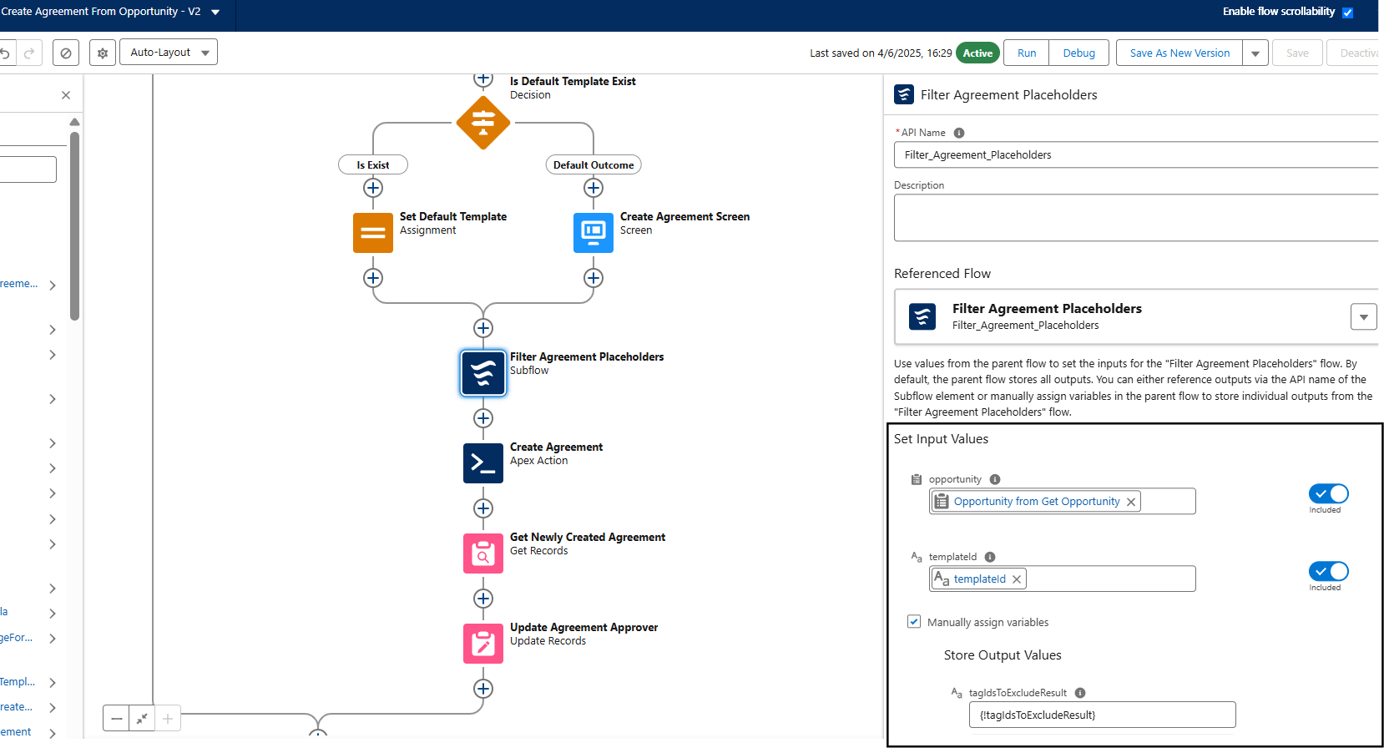
Task: Remove Opportunity from Get Opportunity pill
Action: [x=1131, y=502]
